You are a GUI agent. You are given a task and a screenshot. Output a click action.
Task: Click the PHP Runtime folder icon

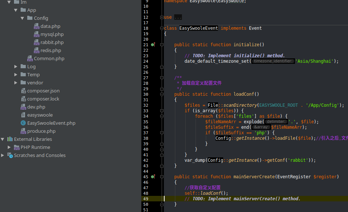click(x=17, y=147)
